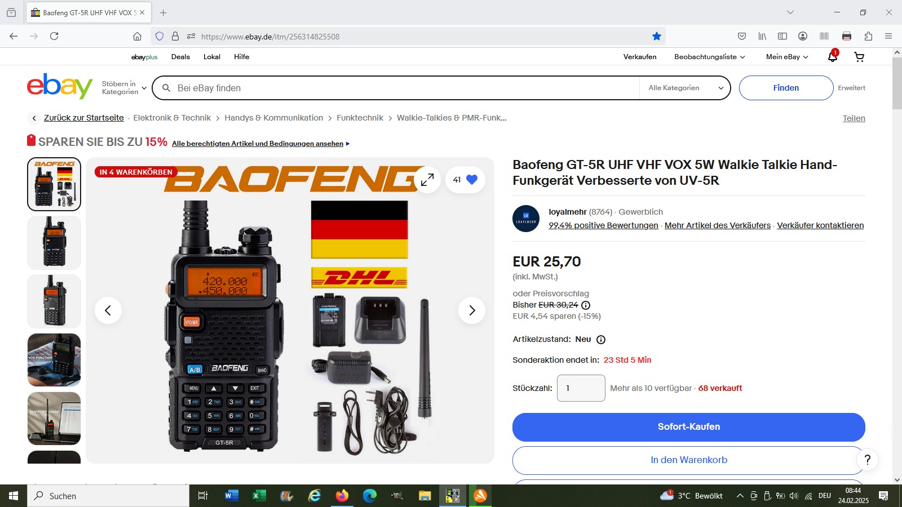Show next product image arrow
902x507 pixels.
coord(472,310)
